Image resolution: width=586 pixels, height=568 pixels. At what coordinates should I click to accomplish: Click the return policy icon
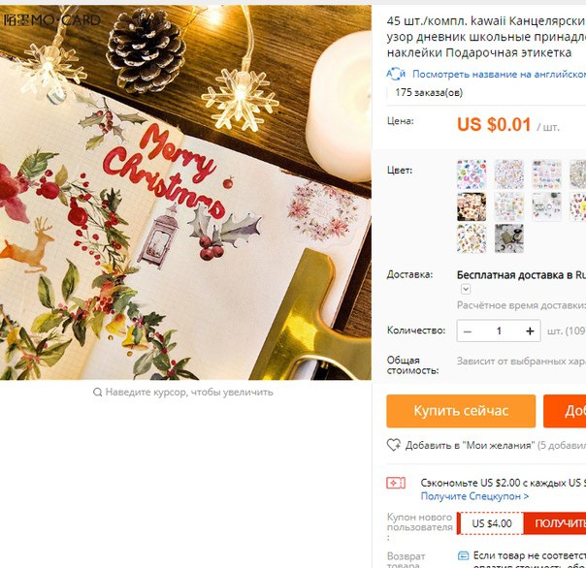pos(463,555)
